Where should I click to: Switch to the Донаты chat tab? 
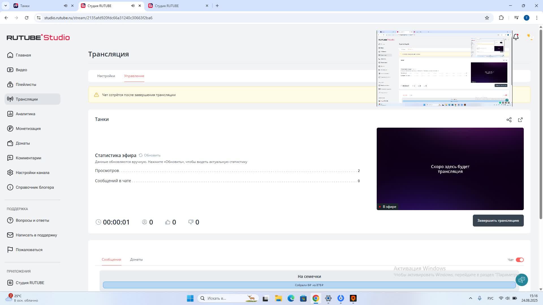(x=136, y=260)
